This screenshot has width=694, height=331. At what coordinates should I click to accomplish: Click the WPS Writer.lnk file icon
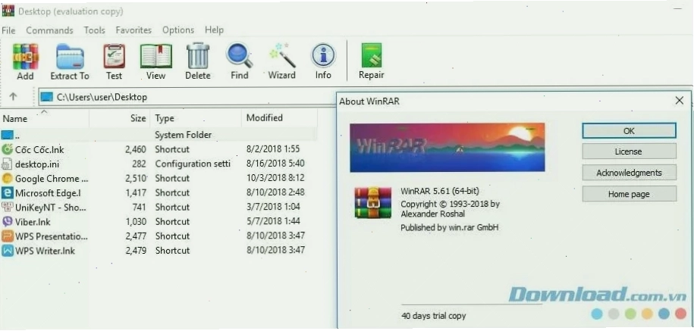point(7,251)
